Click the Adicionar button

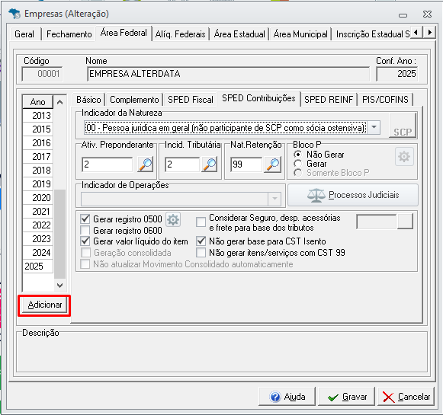(44, 305)
